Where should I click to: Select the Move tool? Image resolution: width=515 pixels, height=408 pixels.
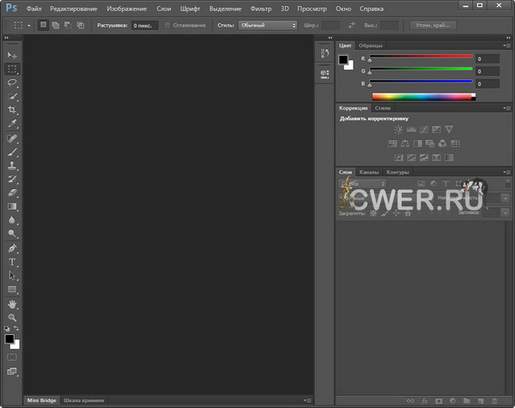pyautogui.click(x=12, y=55)
